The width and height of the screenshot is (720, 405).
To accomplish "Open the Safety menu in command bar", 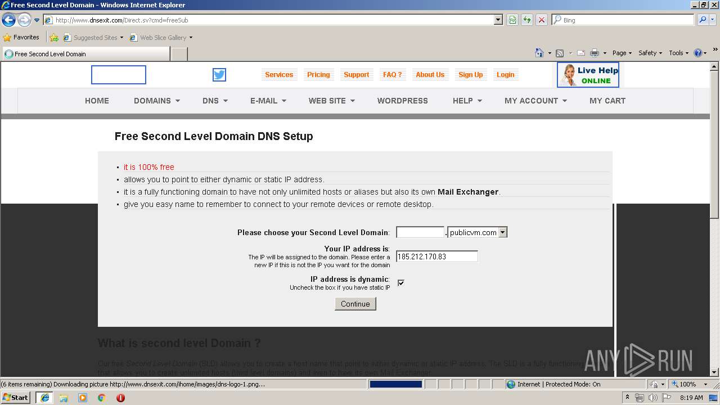I will click(x=650, y=53).
